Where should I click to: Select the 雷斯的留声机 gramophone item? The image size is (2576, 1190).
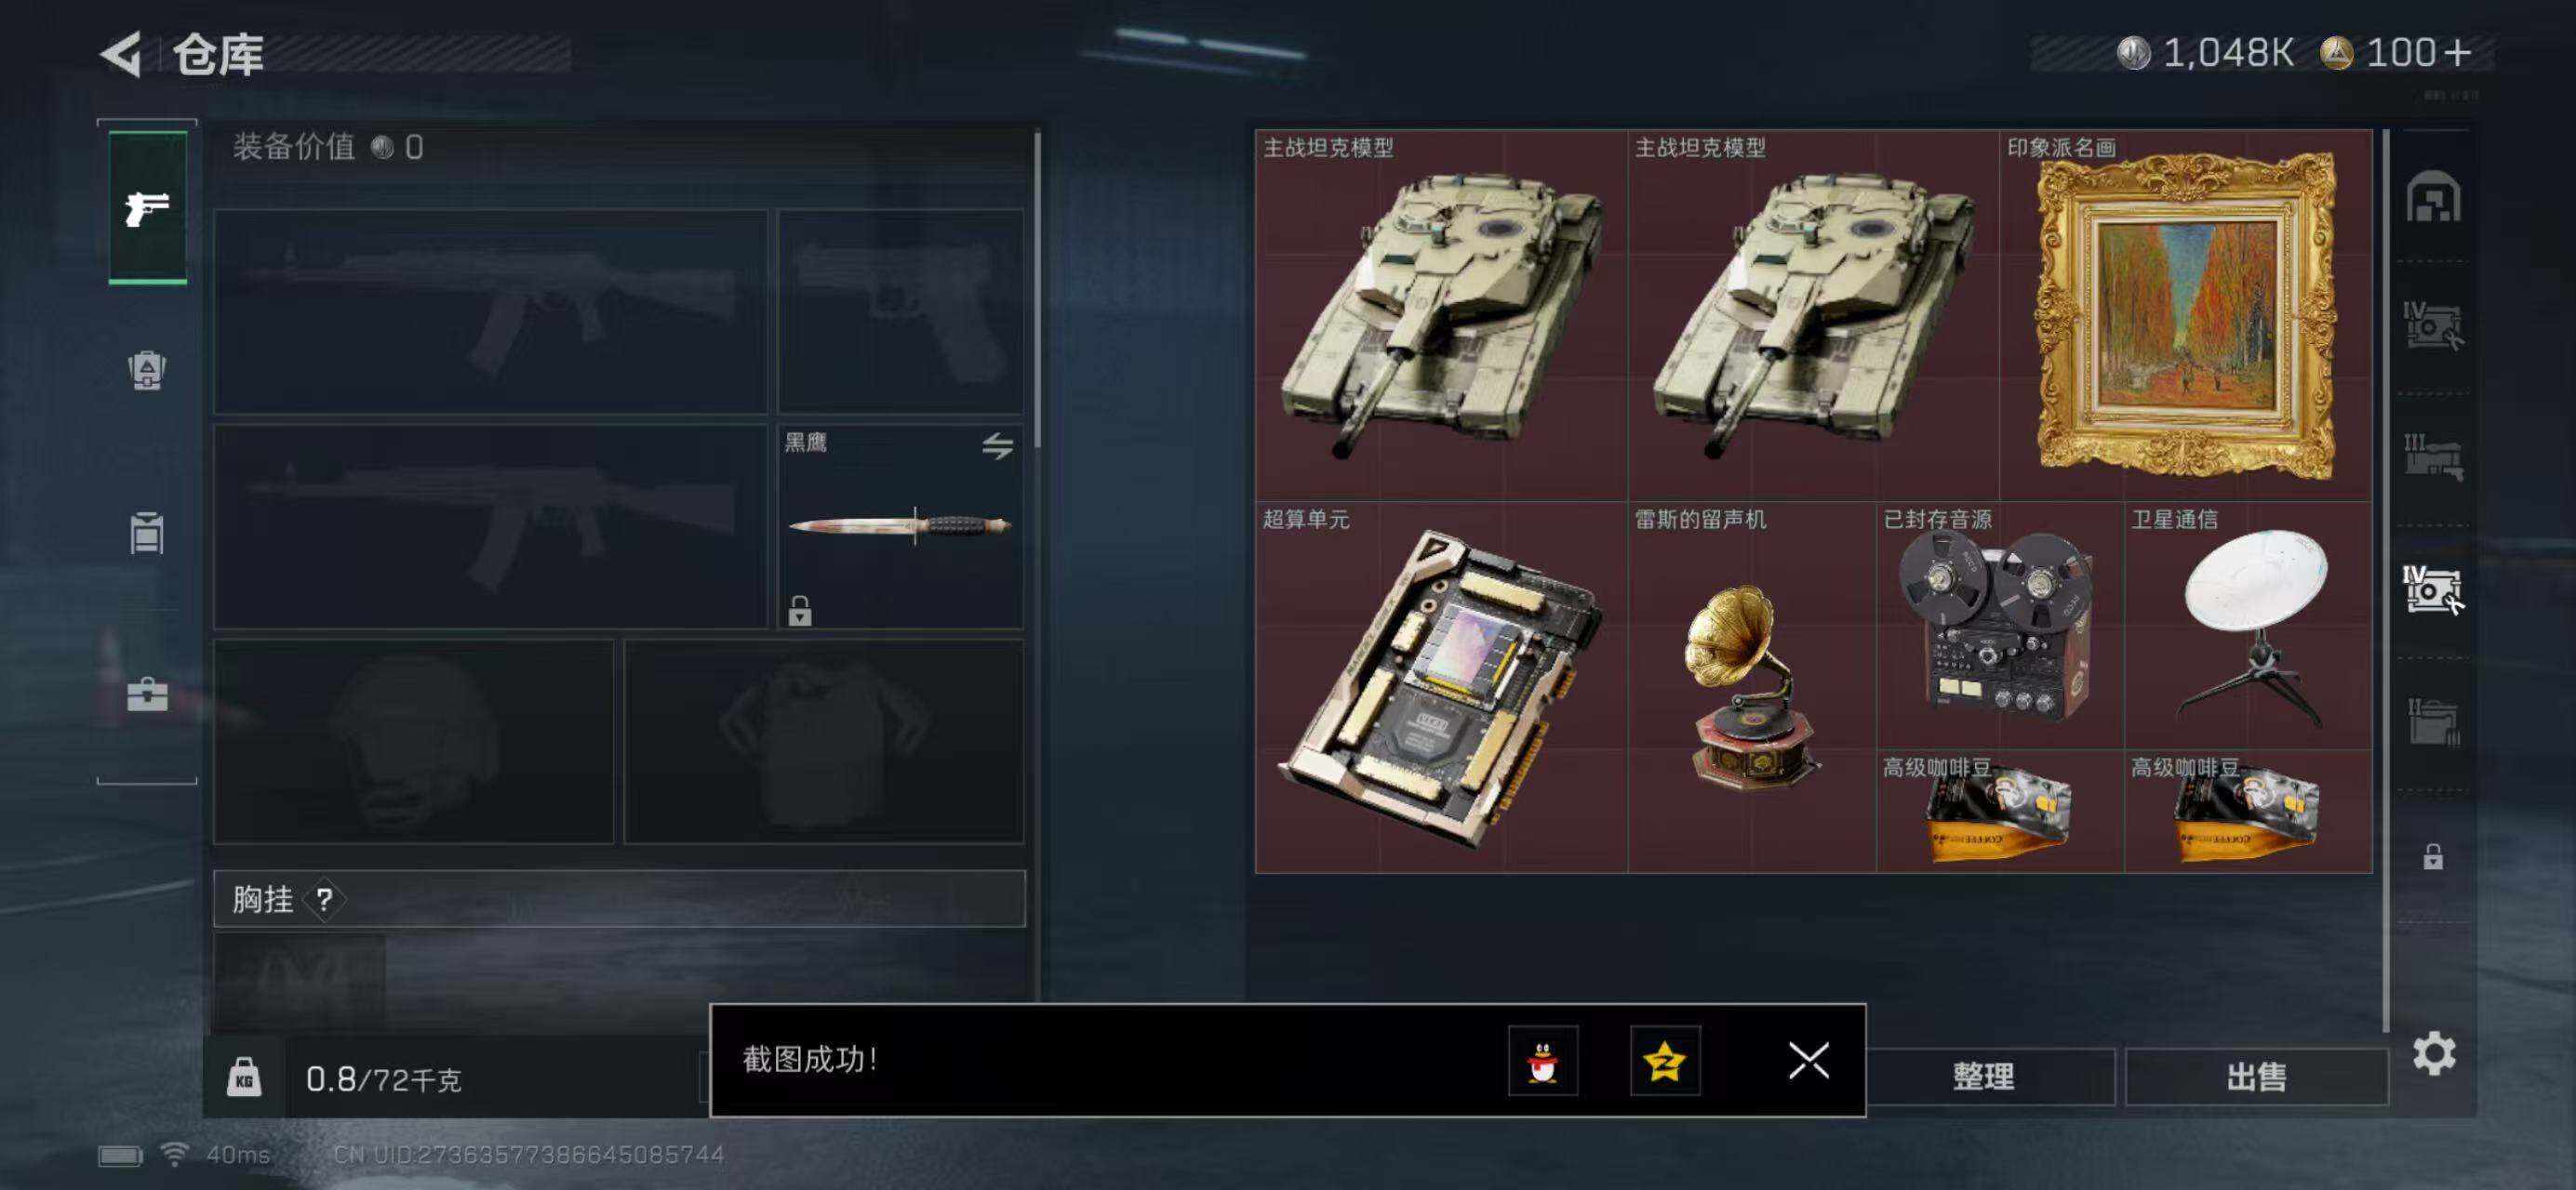click(x=1752, y=687)
